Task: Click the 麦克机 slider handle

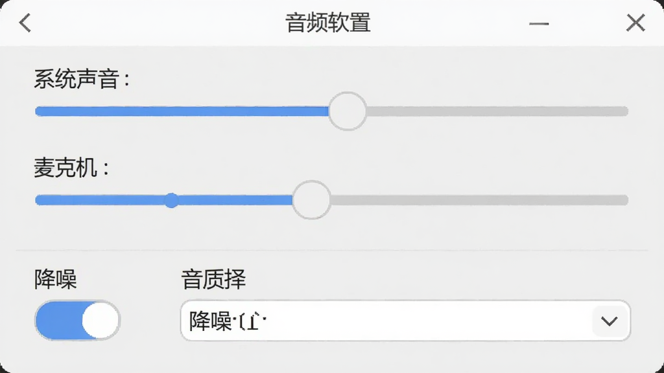Action: click(x=311, y=200)
